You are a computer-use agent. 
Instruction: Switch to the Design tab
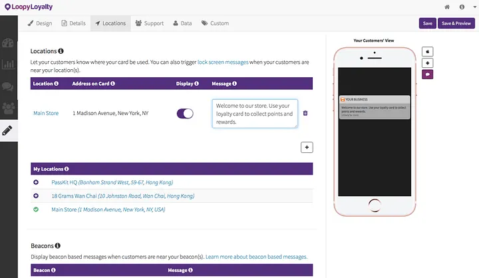pos(40,23)
